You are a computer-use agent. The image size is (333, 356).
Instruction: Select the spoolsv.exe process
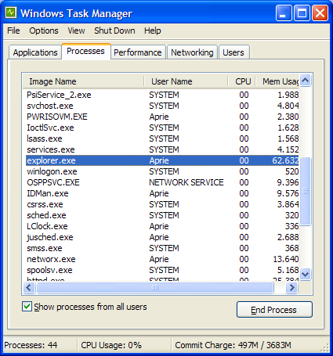pos(162,270)
